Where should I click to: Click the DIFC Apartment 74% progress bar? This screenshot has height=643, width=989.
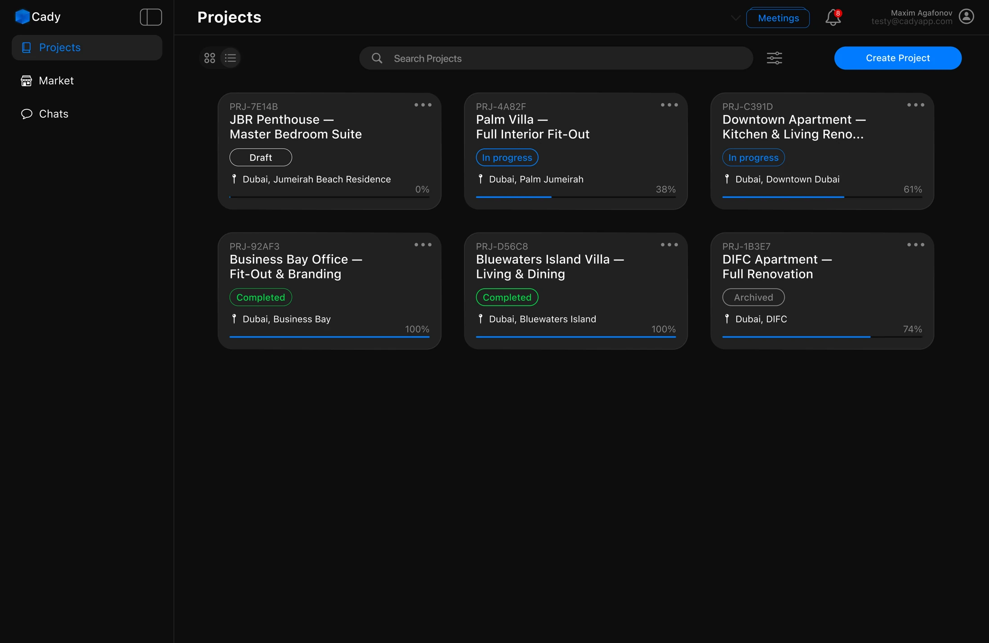822,337
